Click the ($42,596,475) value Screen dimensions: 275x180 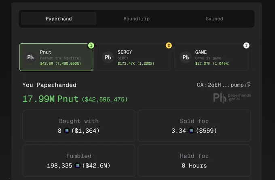pyautogui.click(x=105, y=100)
